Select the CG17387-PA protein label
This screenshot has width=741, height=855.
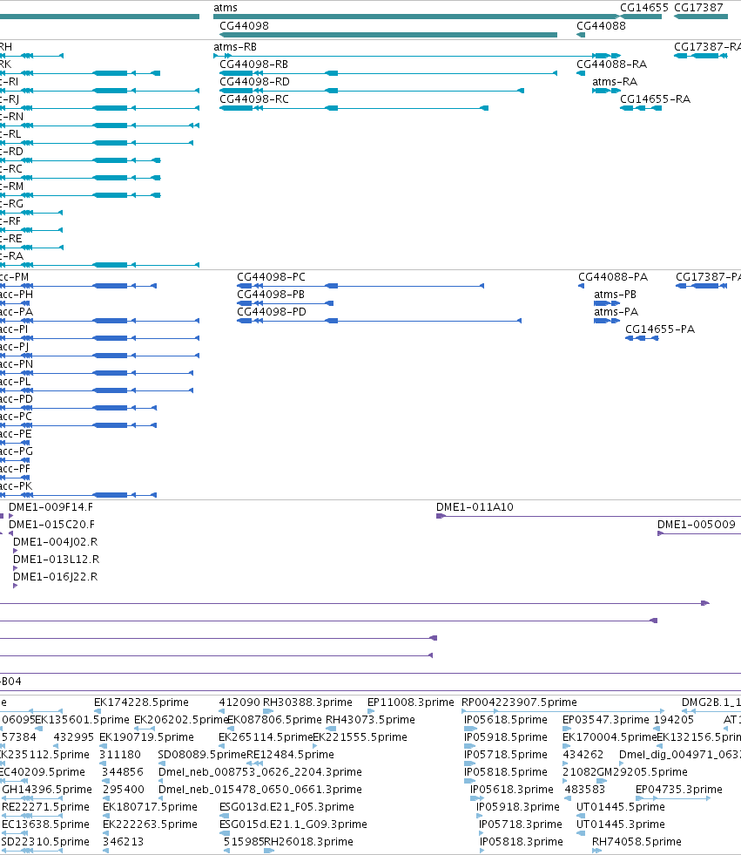[708, 277]
